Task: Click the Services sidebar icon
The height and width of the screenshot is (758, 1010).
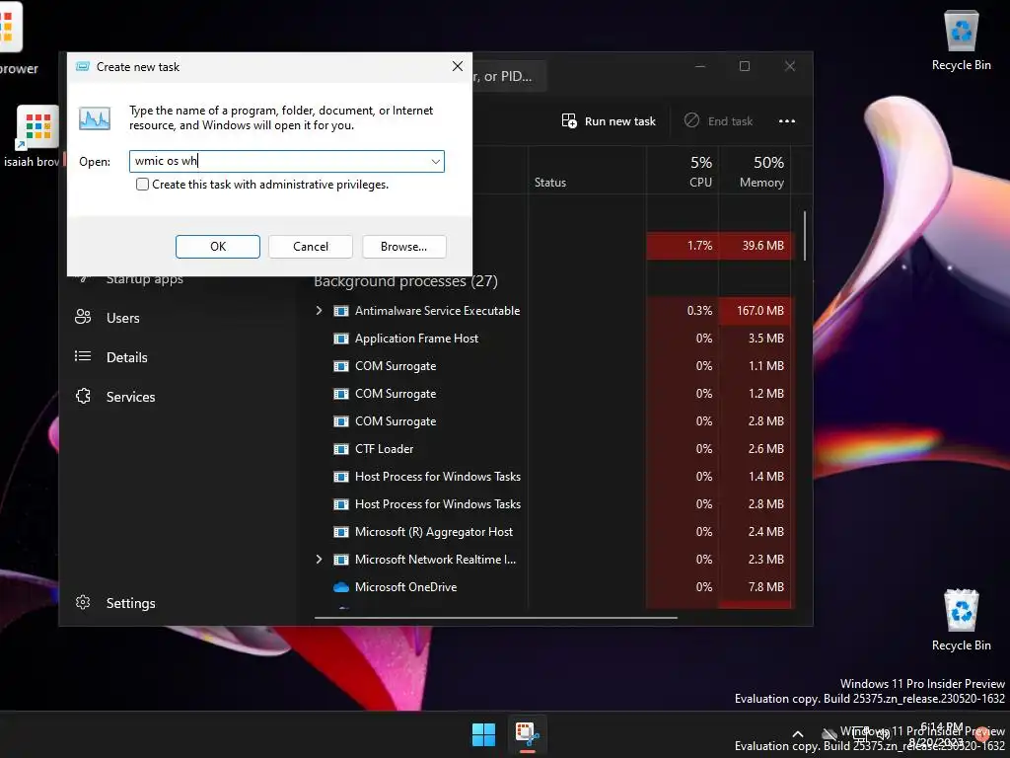Action: pyautogui.click(x=83, y=396)
